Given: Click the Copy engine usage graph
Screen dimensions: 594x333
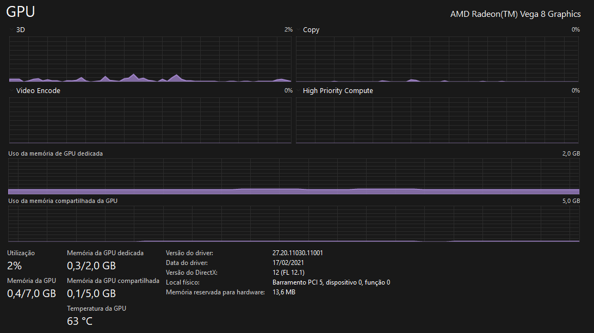Looking at the screenshot, I should coord(437,59).
